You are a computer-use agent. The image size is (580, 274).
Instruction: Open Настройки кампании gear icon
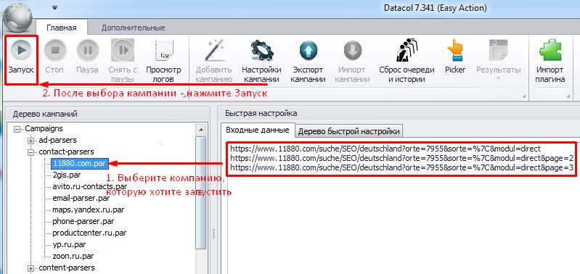point(261,50)
